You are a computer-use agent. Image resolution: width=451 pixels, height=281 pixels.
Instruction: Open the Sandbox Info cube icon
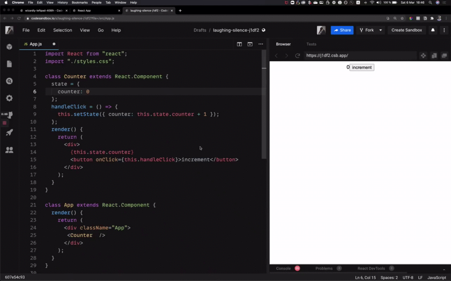[x=9, y=47]
